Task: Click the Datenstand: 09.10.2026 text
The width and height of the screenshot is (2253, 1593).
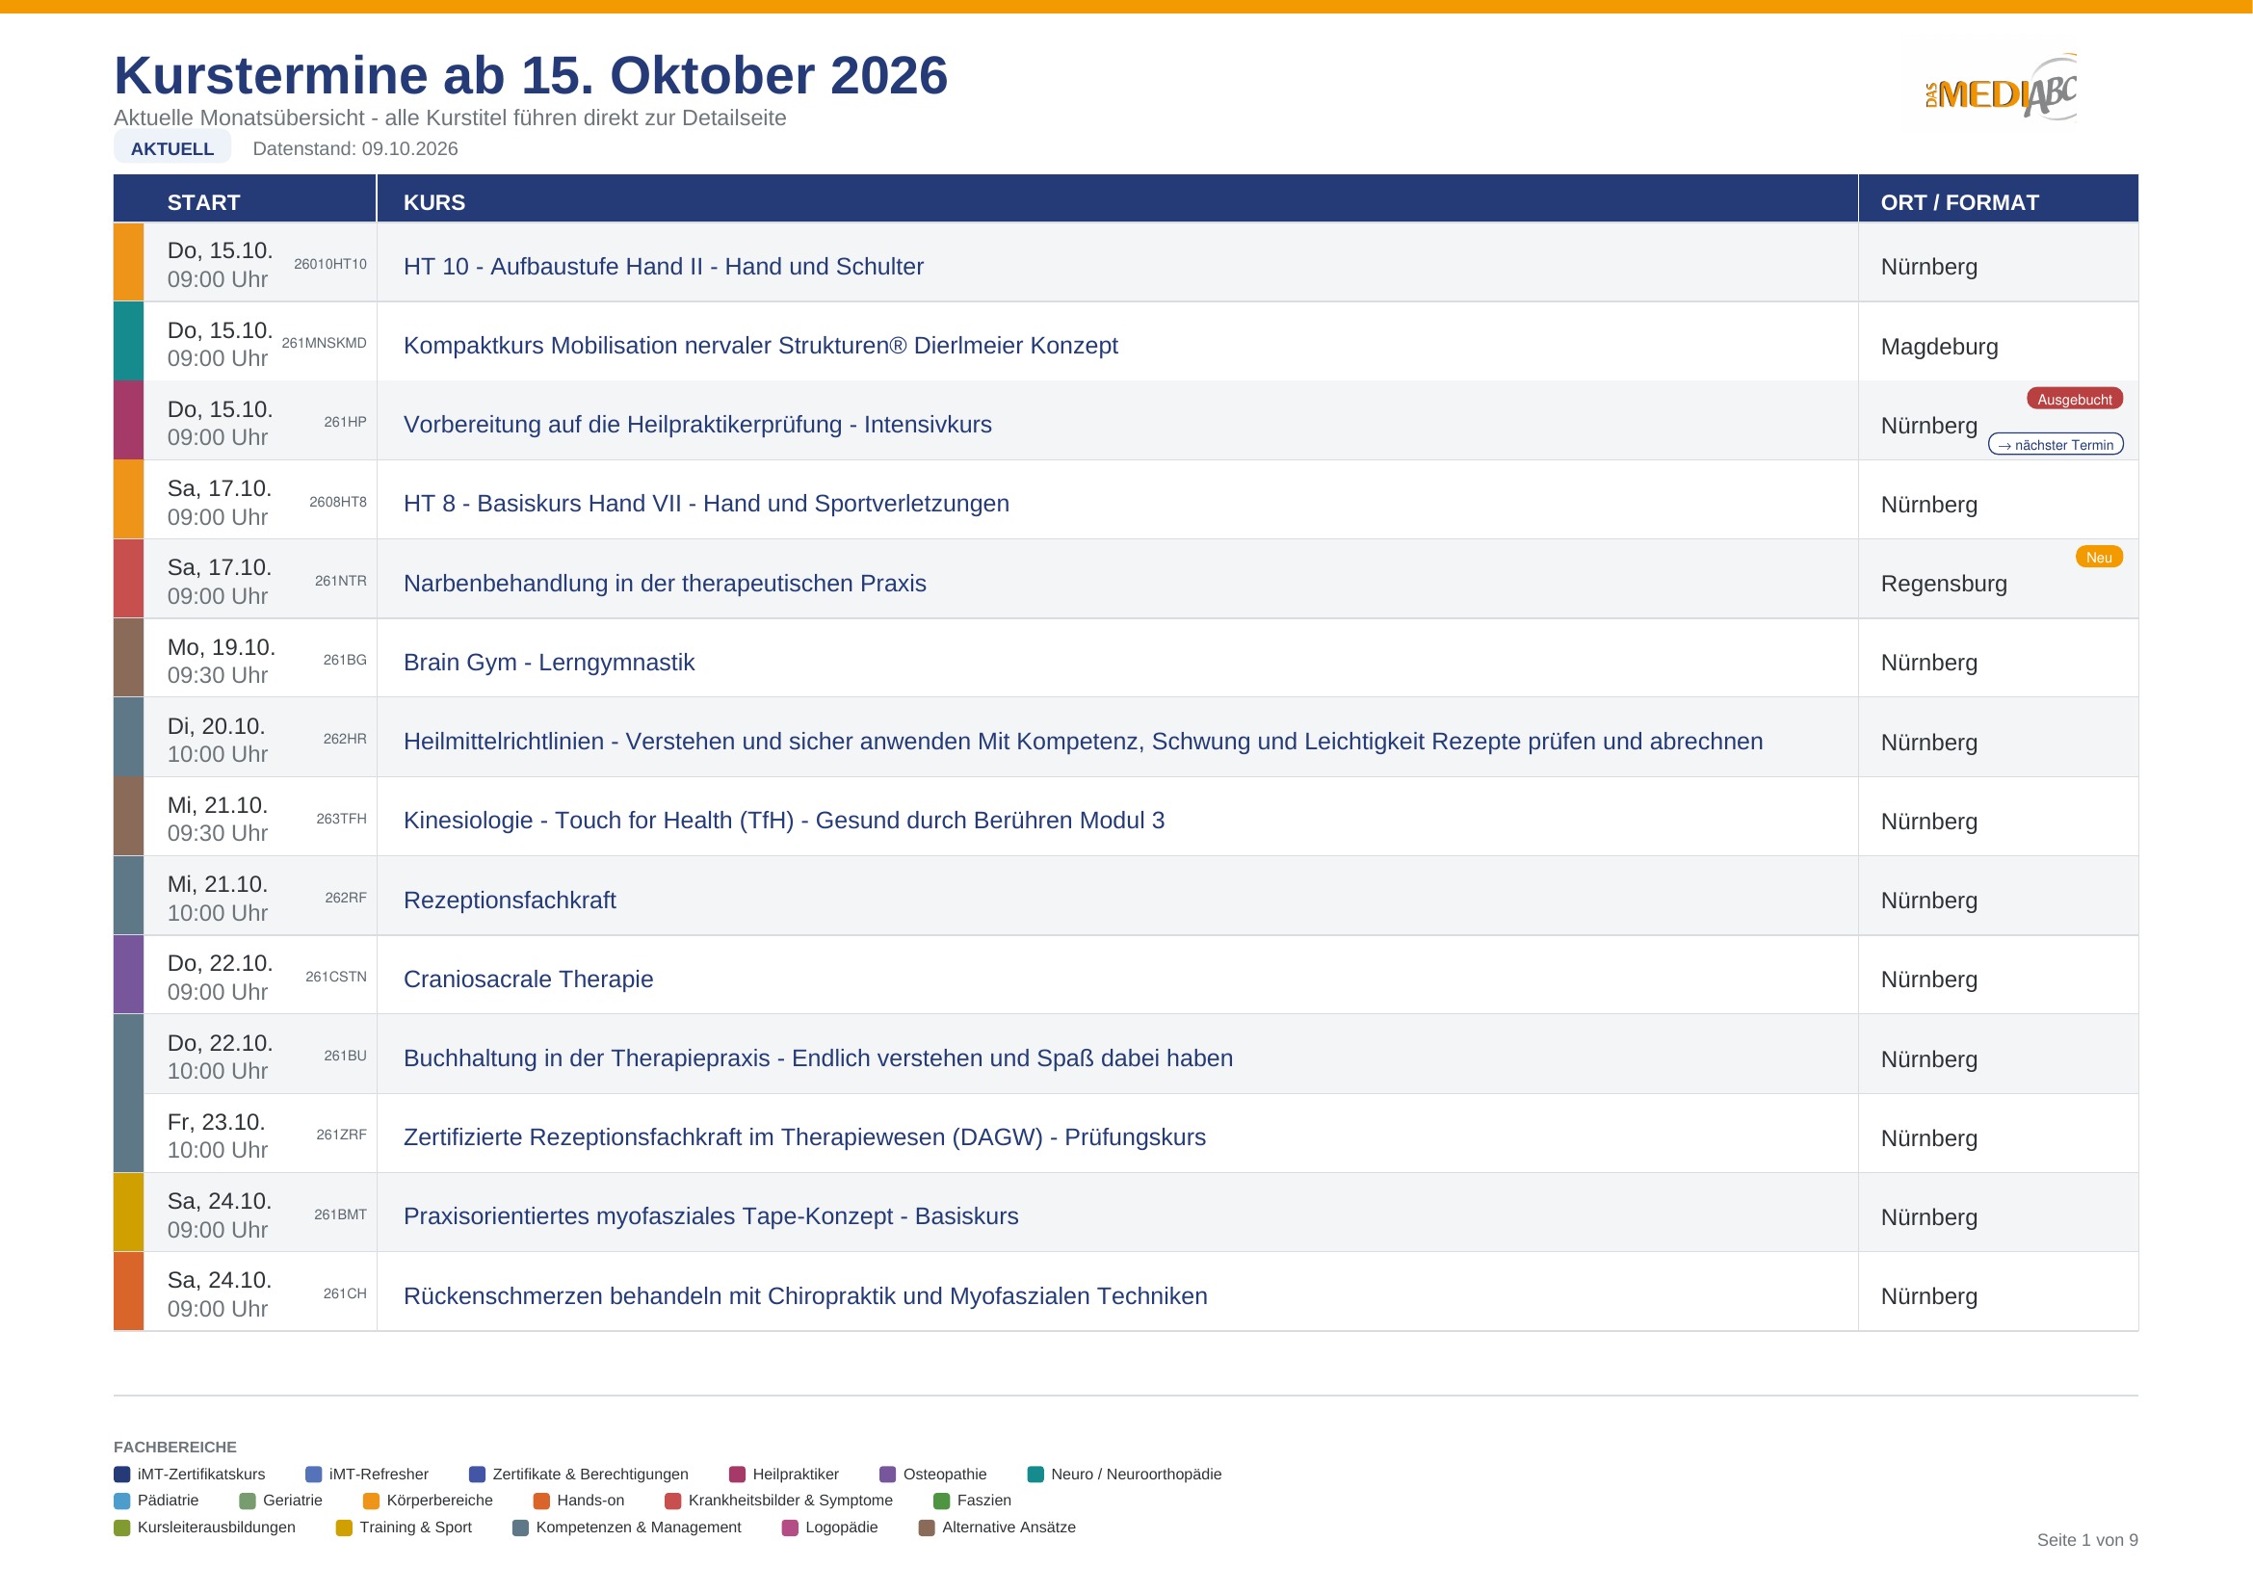Action: (355, 148)
